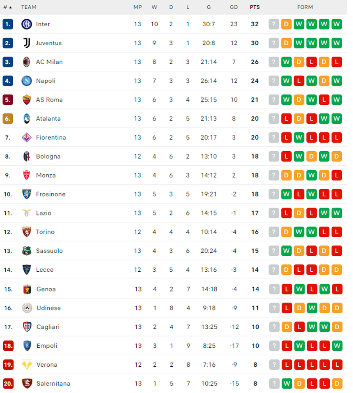Image resolution: width=353 pixels, height=393 pixels.
Task: Click the Torino bull logo
Action: (x=26, y=232)
